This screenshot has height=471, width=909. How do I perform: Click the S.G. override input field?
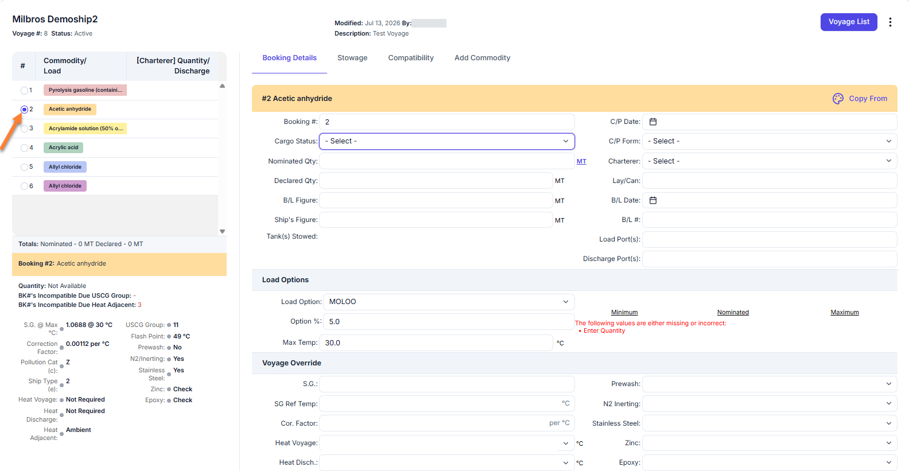pyautogui.click(x=447, y=384)
